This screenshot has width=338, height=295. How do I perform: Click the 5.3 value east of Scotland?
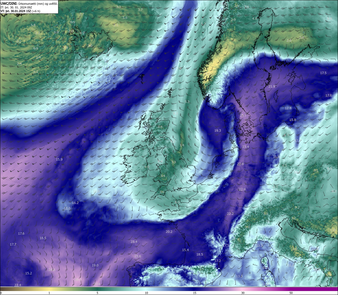tap(187, 102)
